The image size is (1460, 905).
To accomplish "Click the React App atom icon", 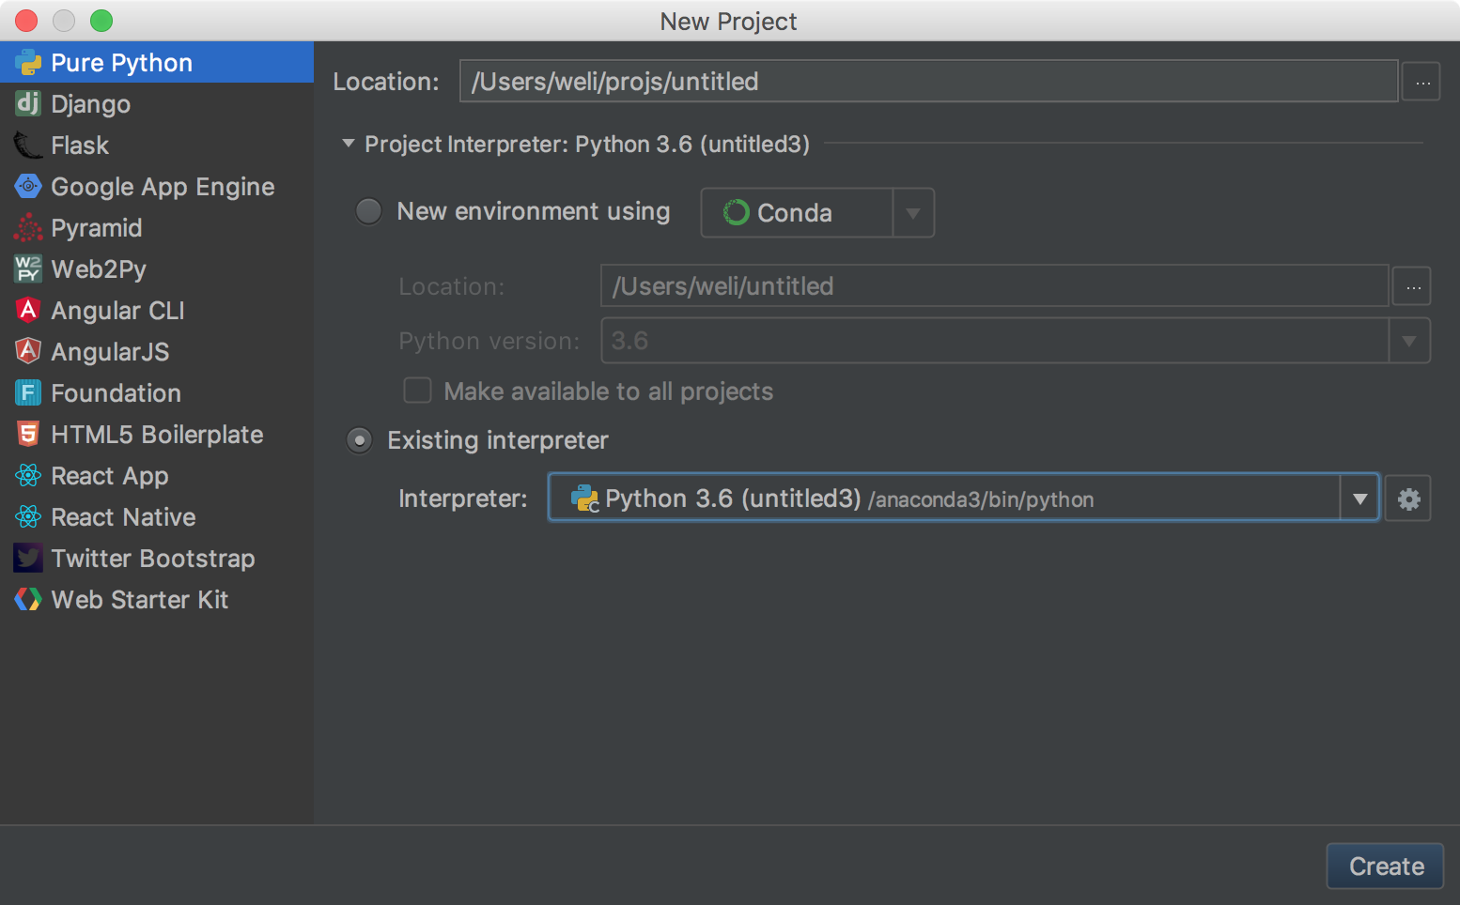I will click(28, 475).
